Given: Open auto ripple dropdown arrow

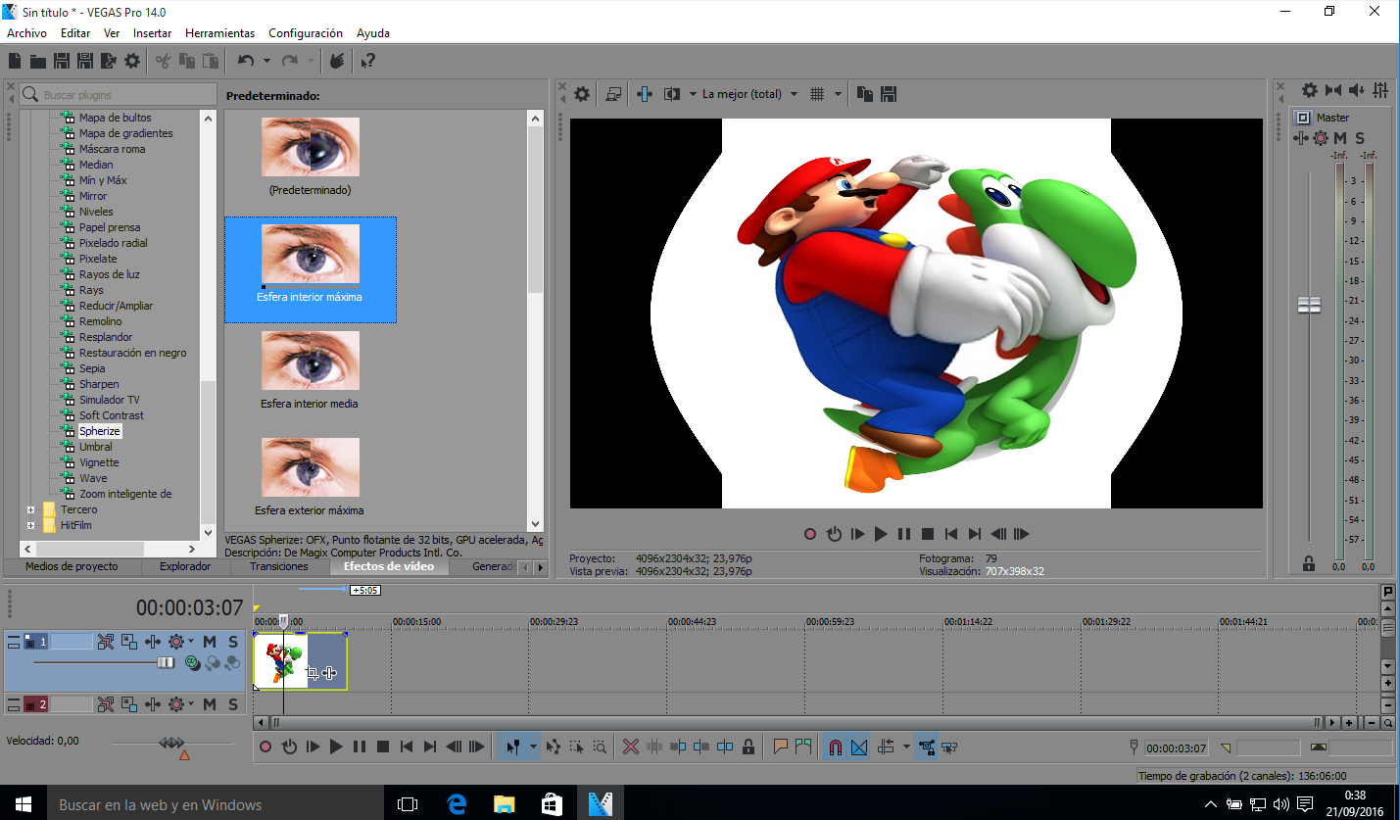Looking at the screenshot, I should click(905, 747).
